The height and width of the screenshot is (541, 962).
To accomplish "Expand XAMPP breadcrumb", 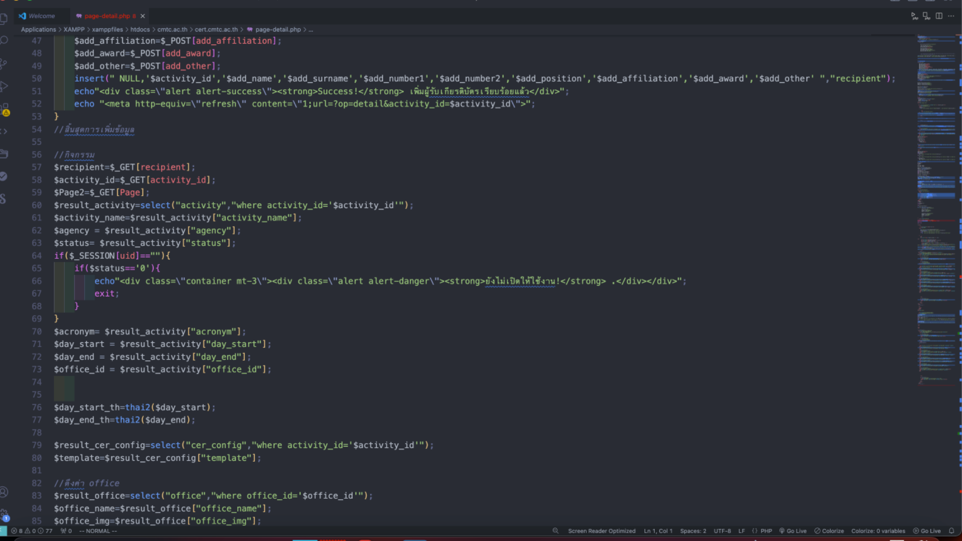I will pos(74,29).
